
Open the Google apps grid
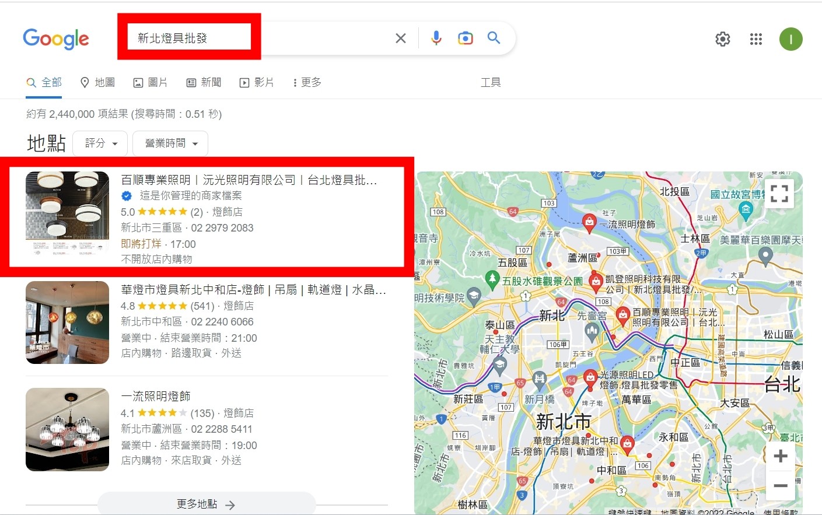tap(756, 39)
